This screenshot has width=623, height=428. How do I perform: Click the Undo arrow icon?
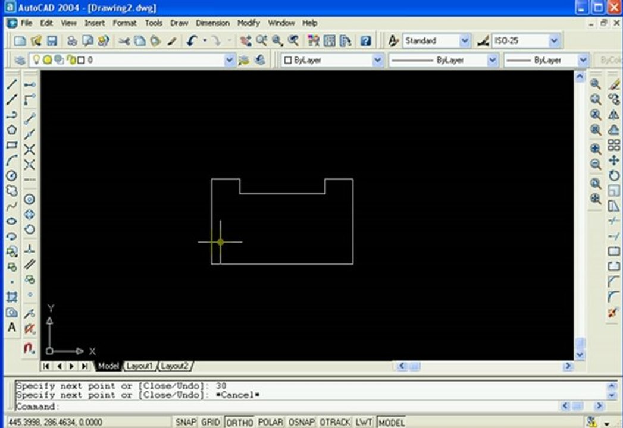pos(192,40)
